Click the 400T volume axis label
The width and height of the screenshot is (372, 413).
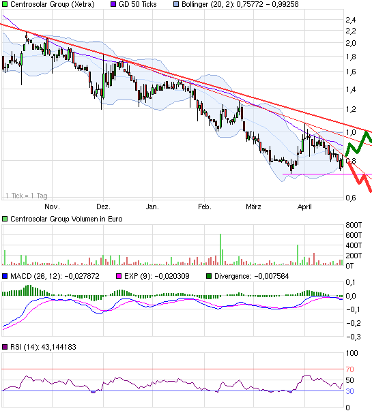(x=354, y=245)
